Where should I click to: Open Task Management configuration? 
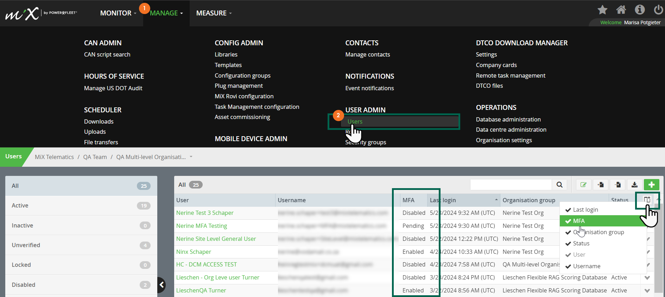tap(257, 107)
